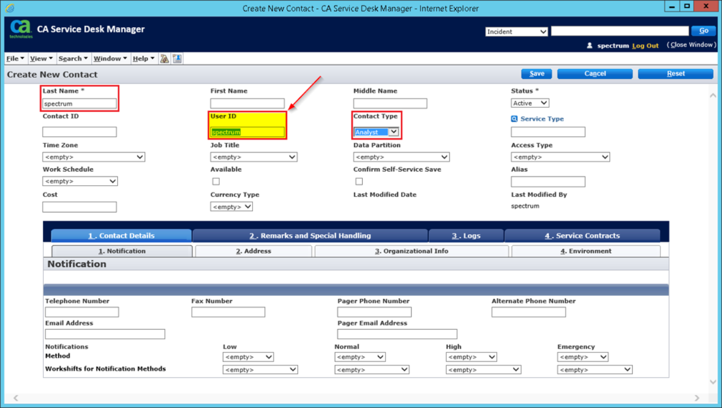Expand the Access Type dropdown
This screenshot has height=408, width=722.
tap(560, 157)
